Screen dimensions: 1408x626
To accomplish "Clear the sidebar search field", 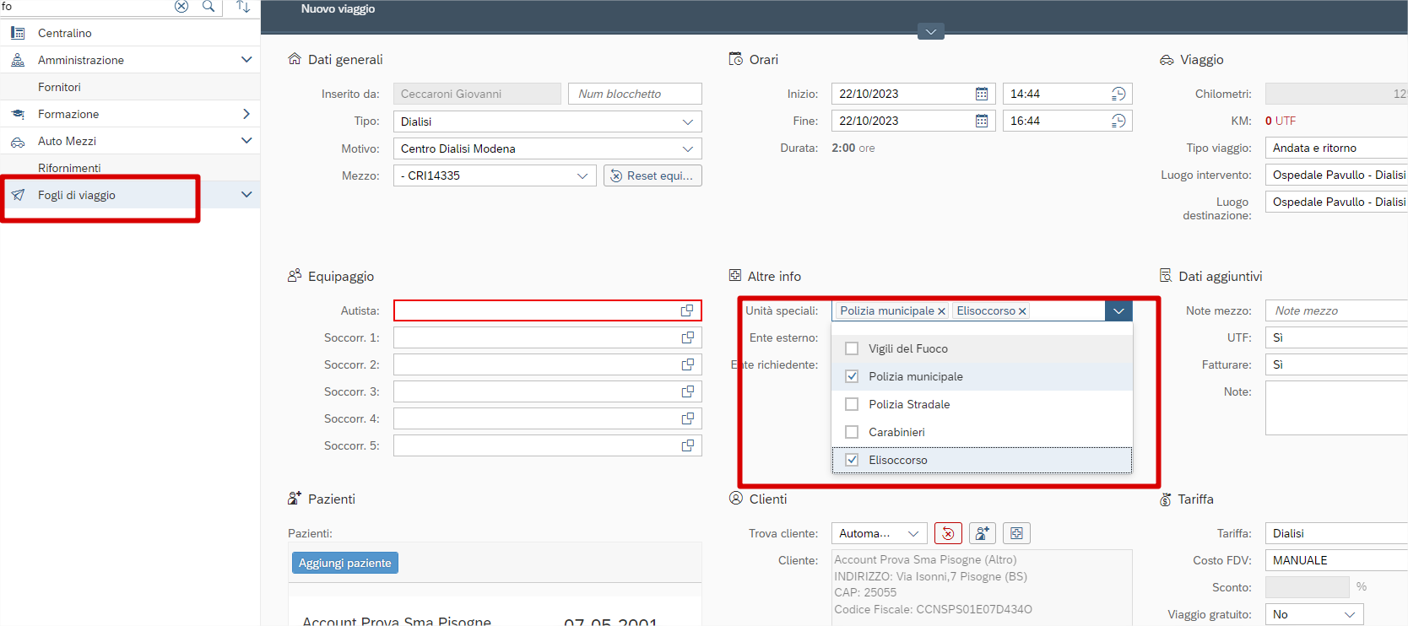I will tap(181, 7).
